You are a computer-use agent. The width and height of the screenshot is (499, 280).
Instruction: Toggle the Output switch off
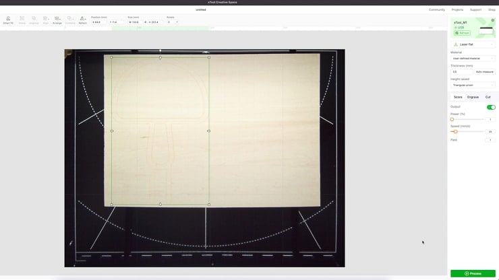point(491,107)
